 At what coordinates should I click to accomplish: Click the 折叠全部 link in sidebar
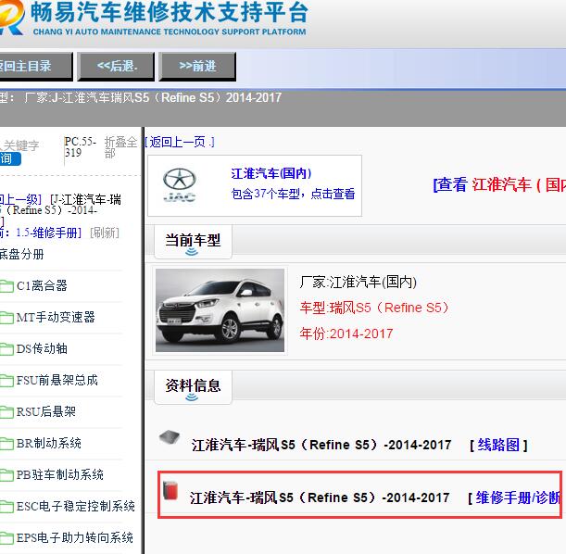pyautogui.click(x=120, y=147)
